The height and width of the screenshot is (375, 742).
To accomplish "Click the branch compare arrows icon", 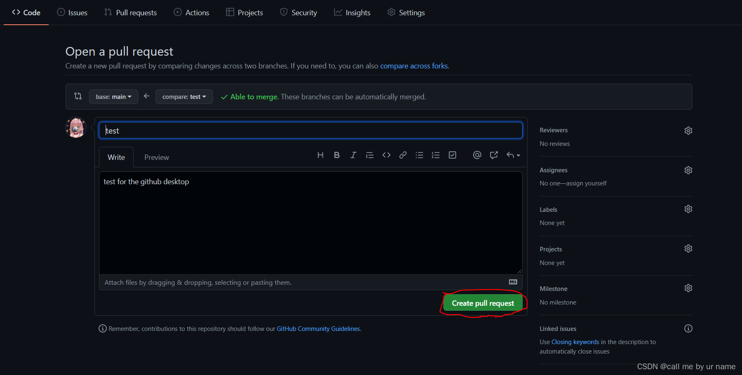I will [x=78, y=96].
